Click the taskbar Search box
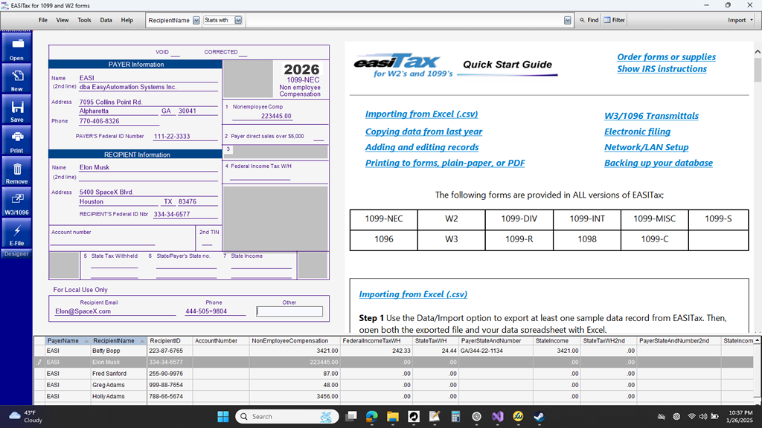Screen dimensions: 762x428 click(x=286, y=416)
